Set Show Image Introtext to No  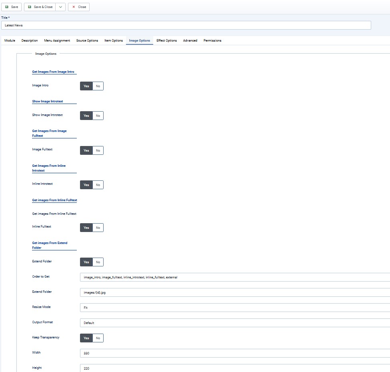pyautogui.click(x=98, y=116)
